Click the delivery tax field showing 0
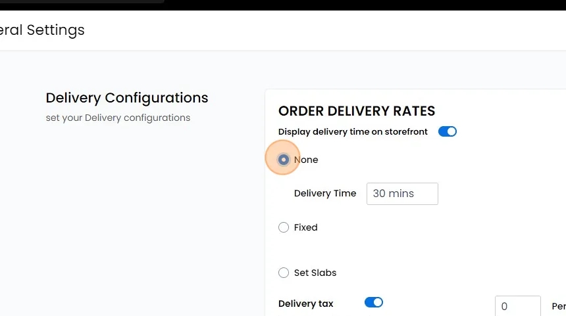Screen dimensions: 566x316 tap(517, 306)
